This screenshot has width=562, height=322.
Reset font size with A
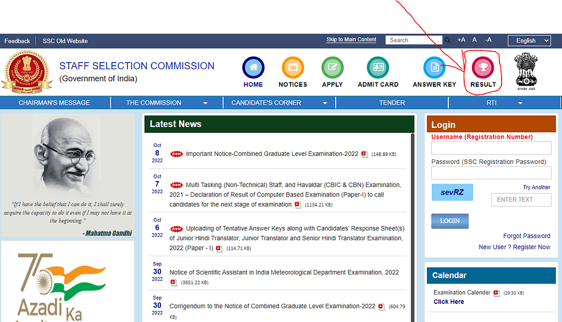click(475, 40)
